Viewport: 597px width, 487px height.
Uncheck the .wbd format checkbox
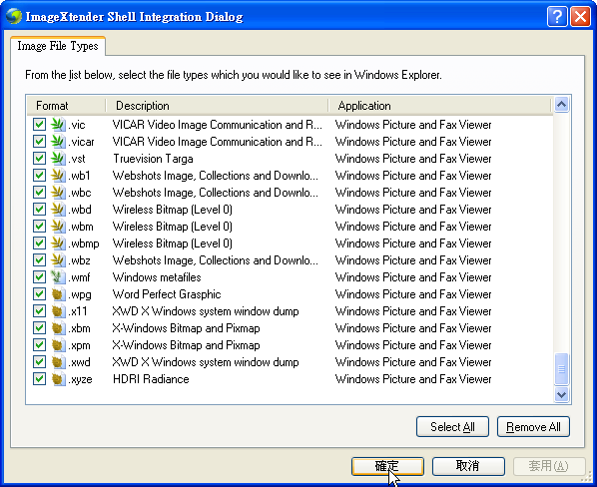pos(39,210)
